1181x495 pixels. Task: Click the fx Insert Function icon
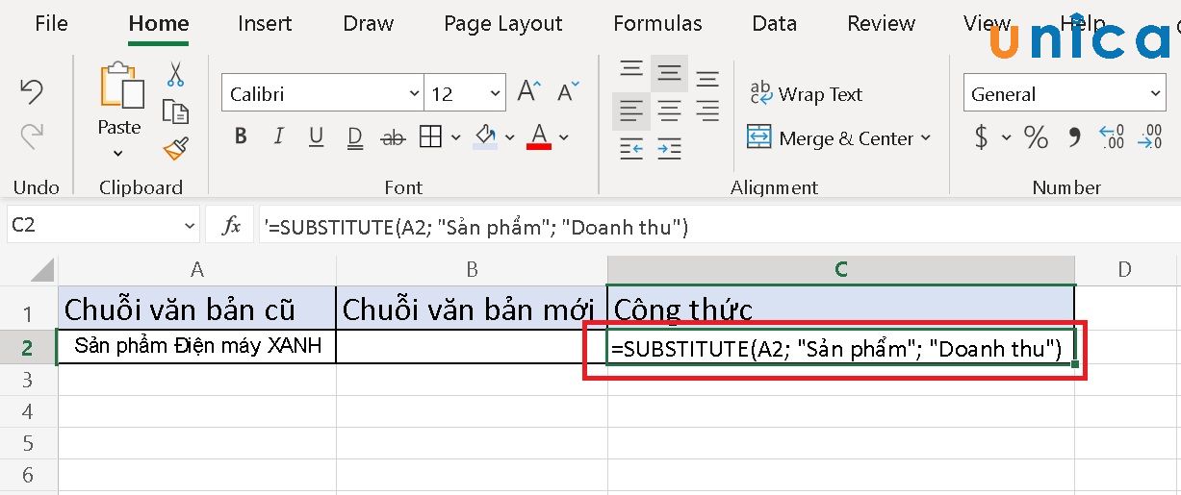231,227
